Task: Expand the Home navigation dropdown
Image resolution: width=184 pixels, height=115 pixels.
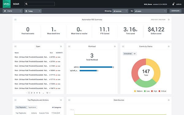Action: [13, 11]
